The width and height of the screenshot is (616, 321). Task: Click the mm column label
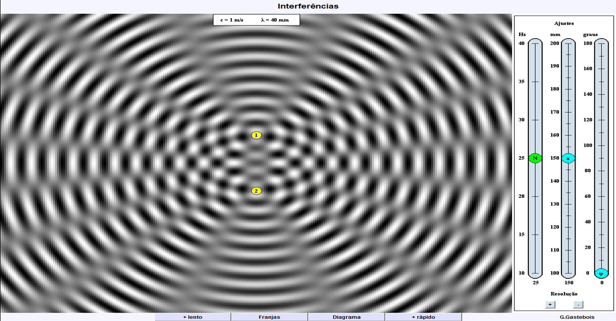[554, 34]
